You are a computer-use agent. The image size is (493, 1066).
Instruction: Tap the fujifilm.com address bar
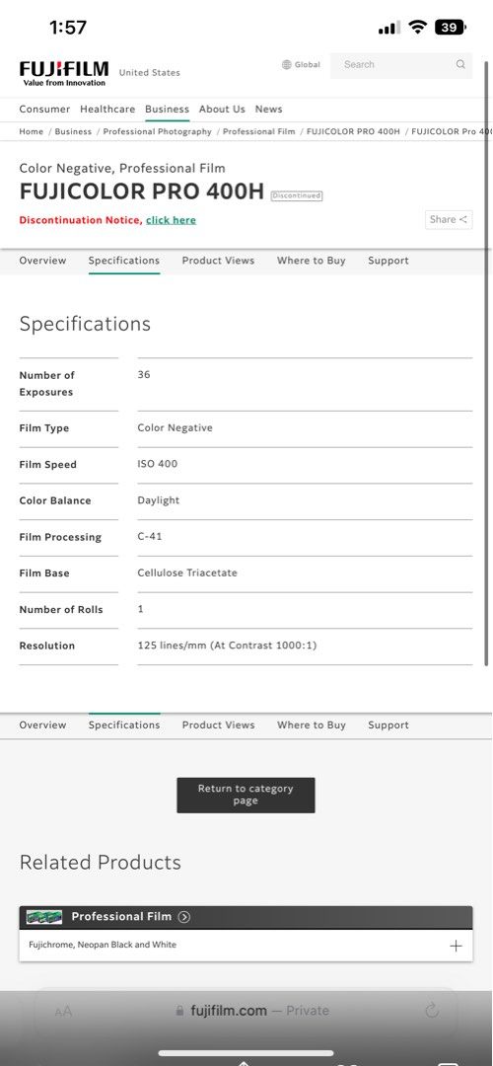click(x=246, y=1011)
